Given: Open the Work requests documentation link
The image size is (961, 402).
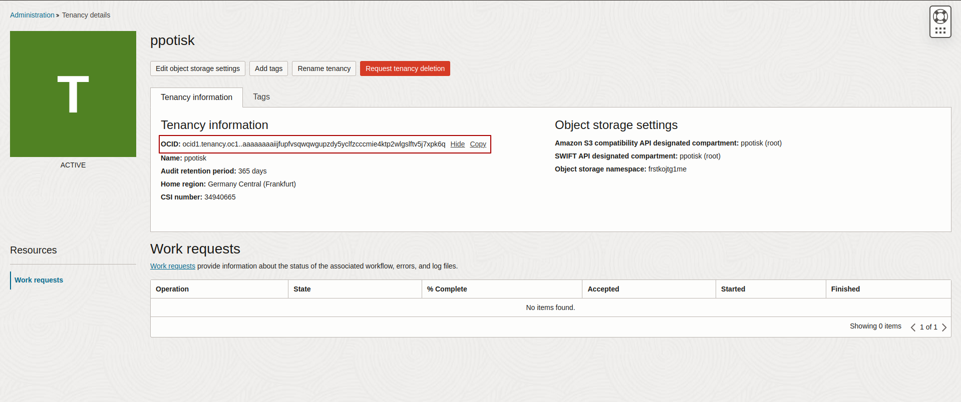Looking at the screenshot, I should (x=173, y=266).
